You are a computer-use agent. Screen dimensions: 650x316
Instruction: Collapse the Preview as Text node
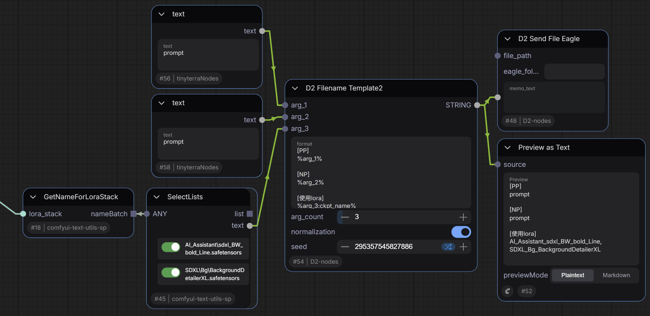coord(507,148)
